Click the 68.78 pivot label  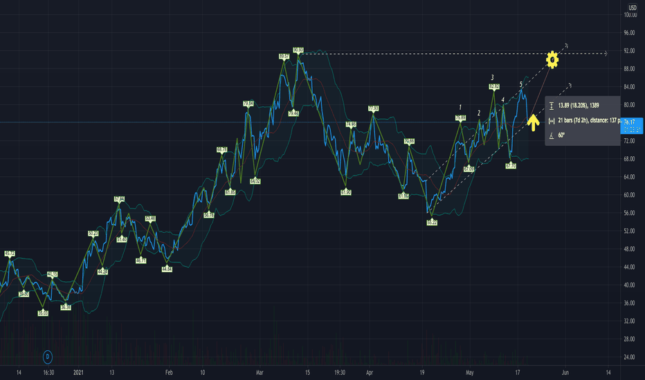coord(221,149)
